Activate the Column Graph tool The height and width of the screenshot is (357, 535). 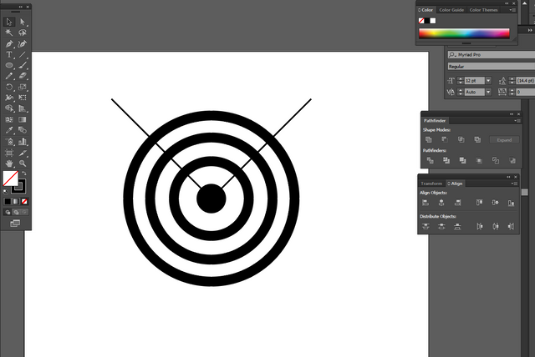click(x=23, y=142)
